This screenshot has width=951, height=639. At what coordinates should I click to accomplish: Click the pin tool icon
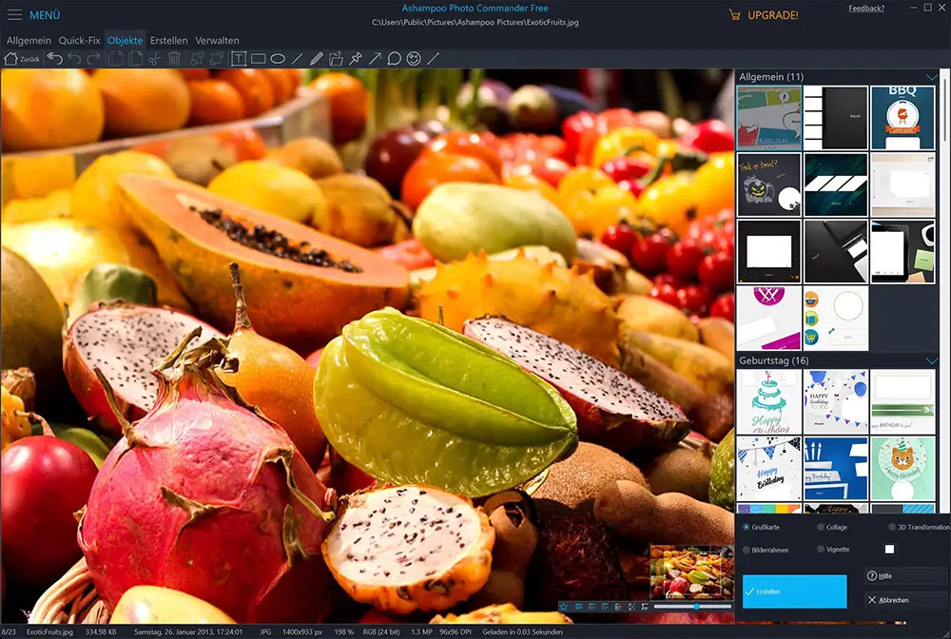click(356, 59)
